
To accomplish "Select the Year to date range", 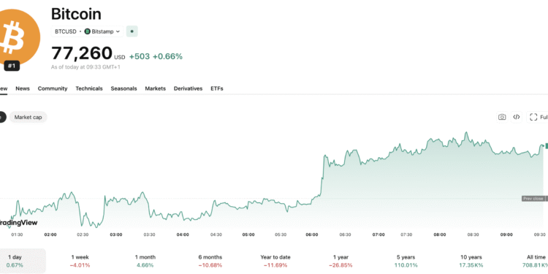I will 275,261.
